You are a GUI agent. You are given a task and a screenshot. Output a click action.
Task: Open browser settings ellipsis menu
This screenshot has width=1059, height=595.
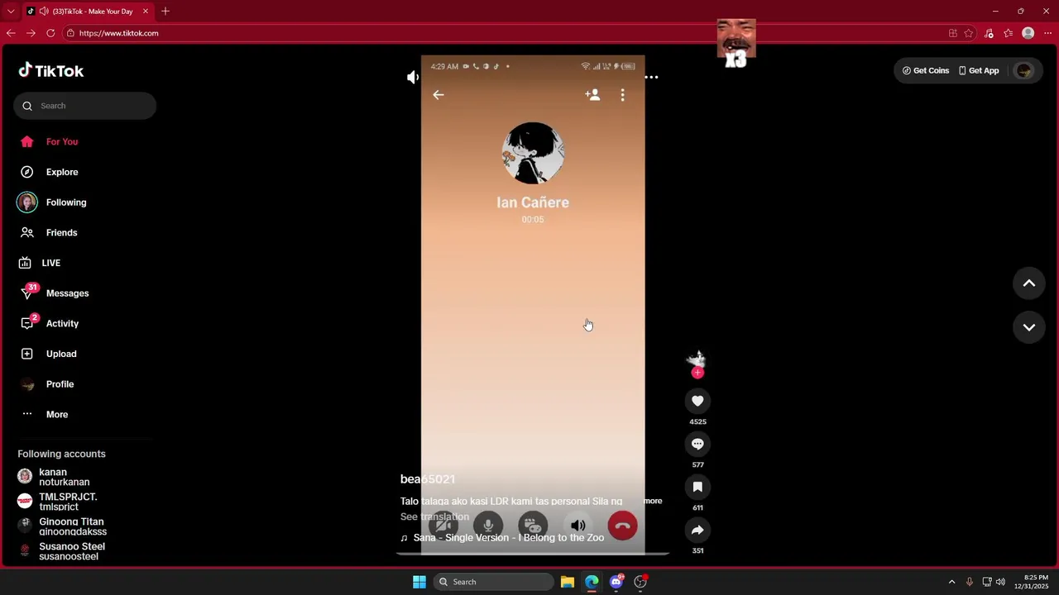(1048, 33)
